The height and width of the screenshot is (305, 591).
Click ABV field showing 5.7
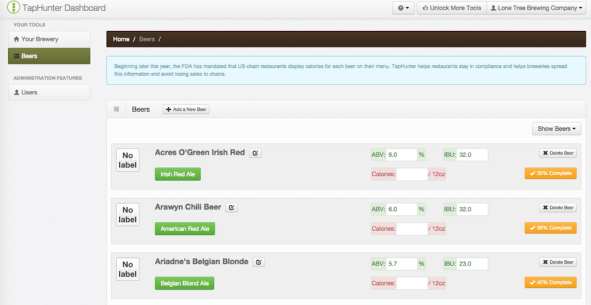coord(401,264)
